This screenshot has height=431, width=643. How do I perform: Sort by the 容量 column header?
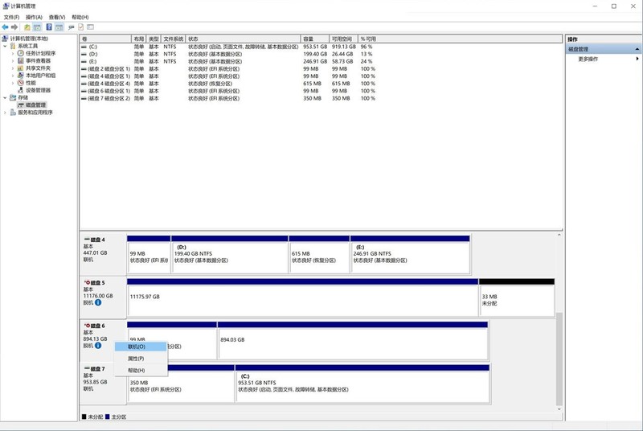pos(315,39)
